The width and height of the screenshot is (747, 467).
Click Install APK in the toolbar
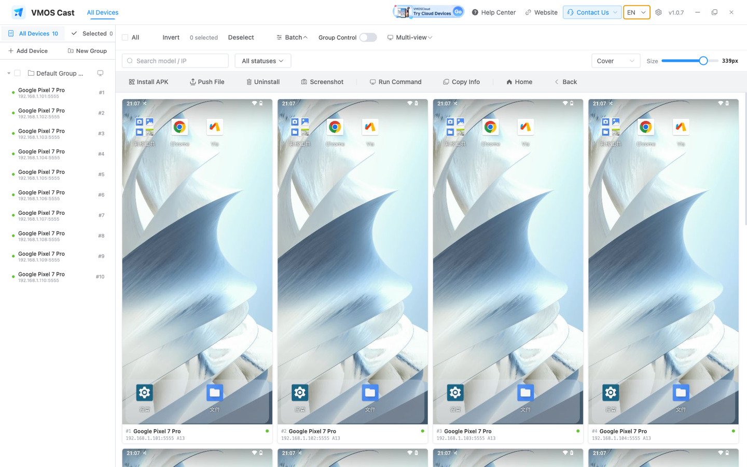(x=148, y=82)
